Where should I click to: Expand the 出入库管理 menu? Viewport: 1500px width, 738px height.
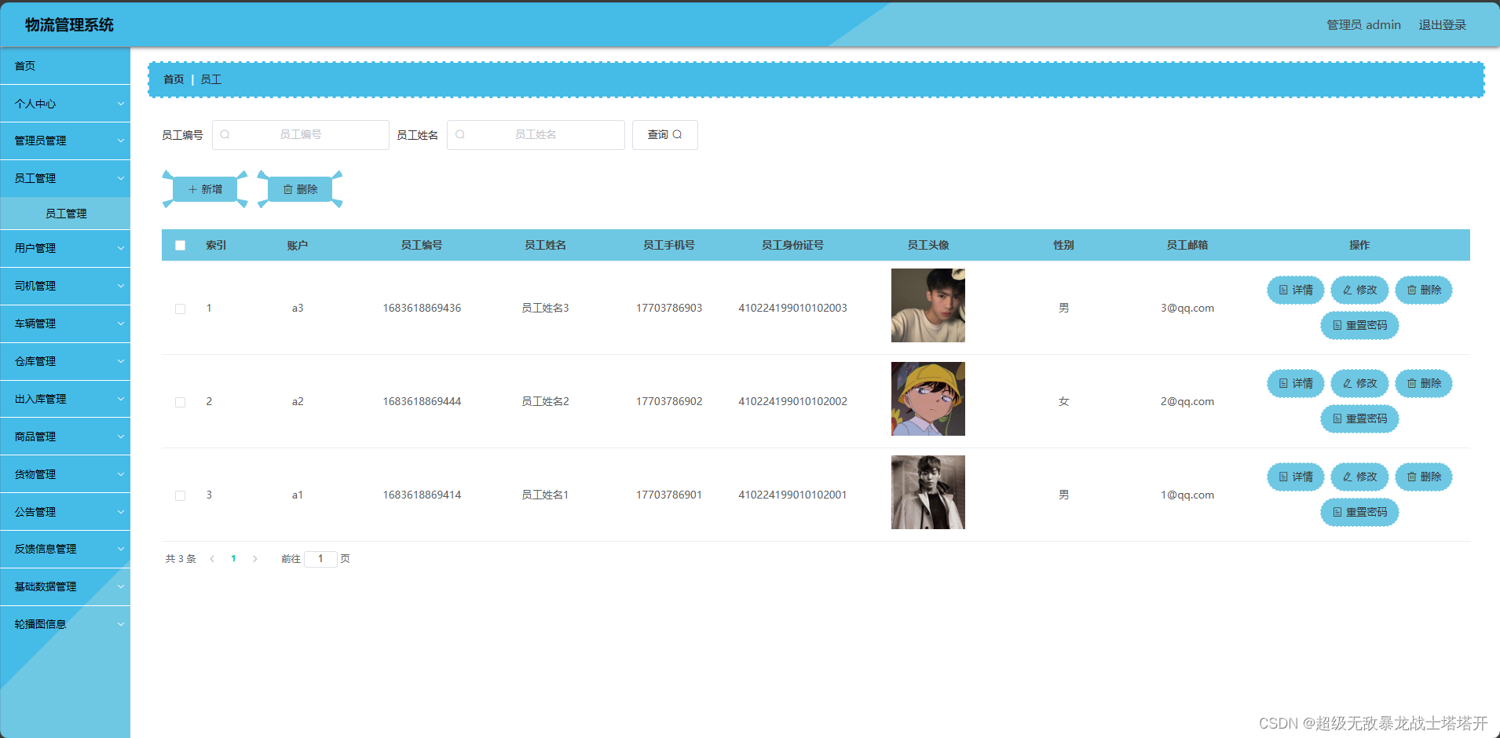[x=65, y=399]
